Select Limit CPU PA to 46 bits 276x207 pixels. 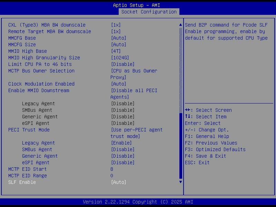click(40, 64)
